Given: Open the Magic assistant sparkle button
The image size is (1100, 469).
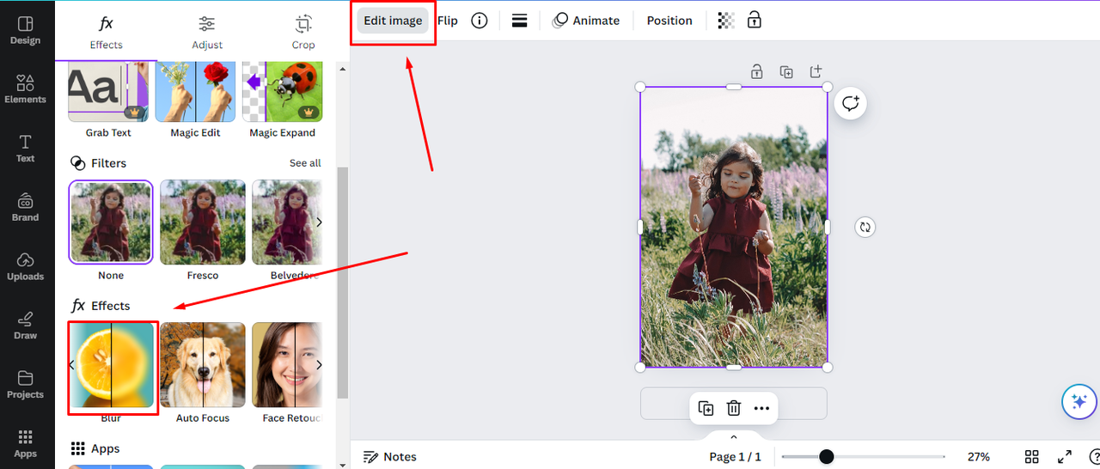Looking at the screenshot, I should 1079,402.
